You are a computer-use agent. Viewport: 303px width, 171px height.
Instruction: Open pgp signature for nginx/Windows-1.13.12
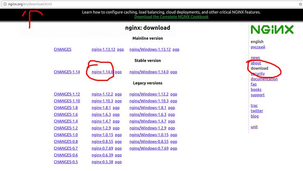[176, 49]
